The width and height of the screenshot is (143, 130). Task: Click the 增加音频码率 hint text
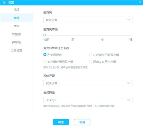coord(79,106)
